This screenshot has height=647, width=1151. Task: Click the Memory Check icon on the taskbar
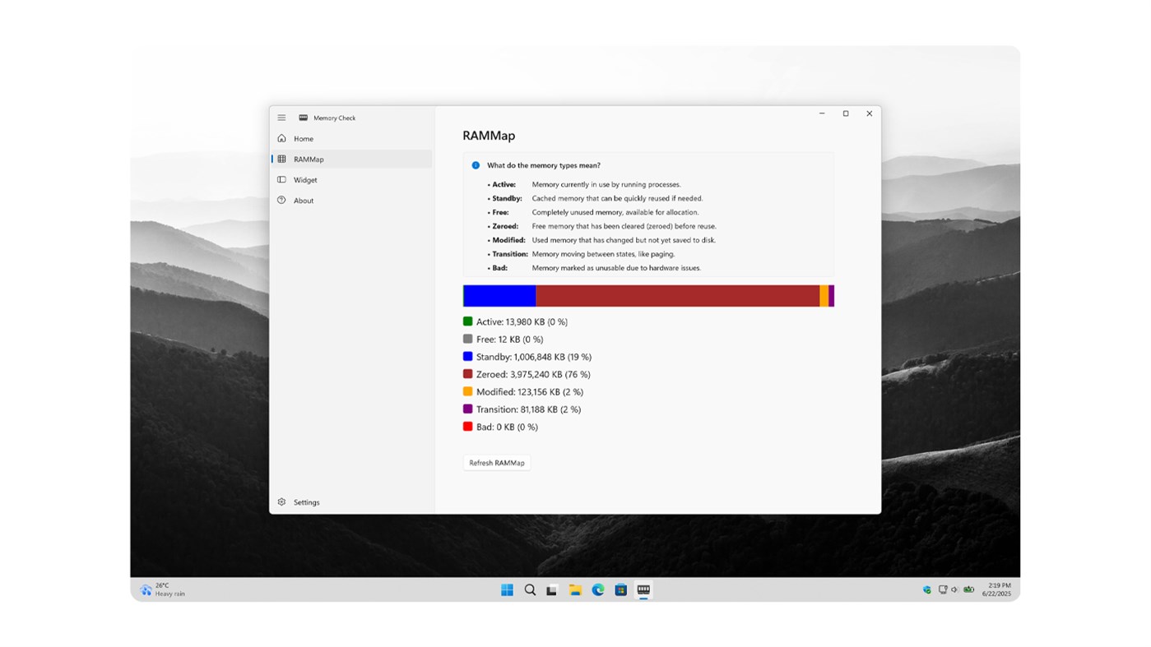(642, 589)
